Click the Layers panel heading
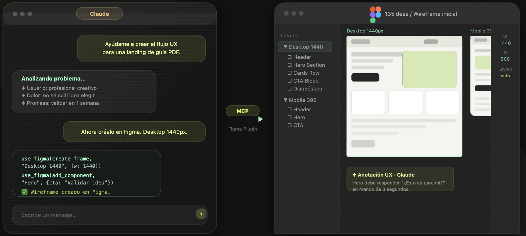Image resolution: width=526 pixels, height=236 pixels. (x=289, y=35)
